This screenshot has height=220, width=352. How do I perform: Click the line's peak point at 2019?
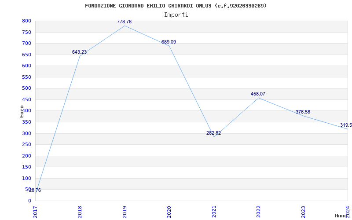coord(125,26)
